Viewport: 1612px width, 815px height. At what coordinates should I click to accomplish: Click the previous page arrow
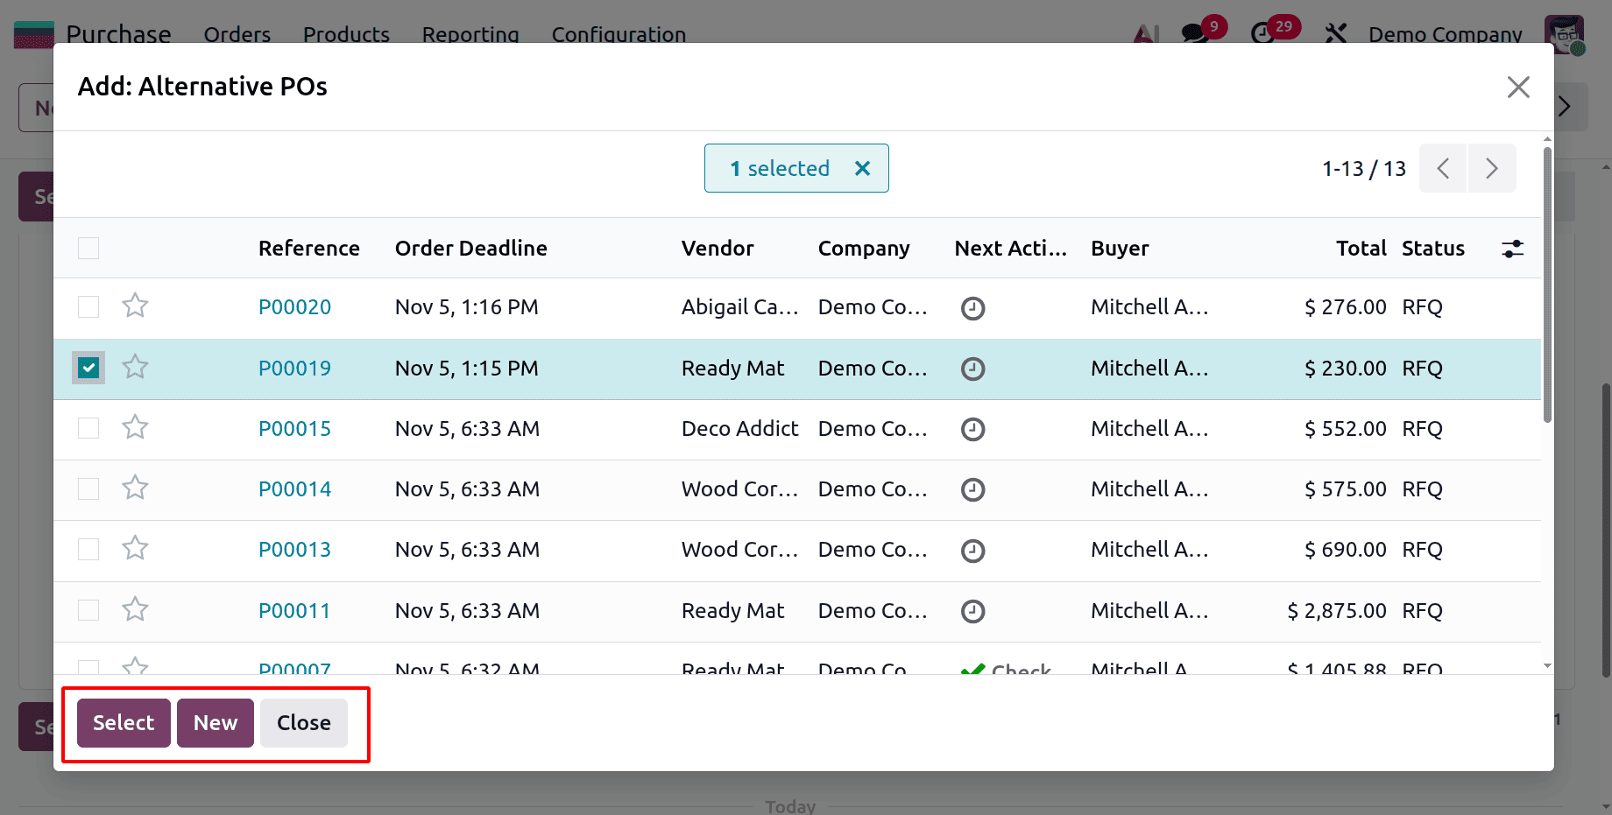pyautogui.click(x=1442, y=168)
